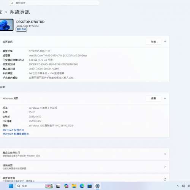Open the Remote Desktop row

coord(84,167)
